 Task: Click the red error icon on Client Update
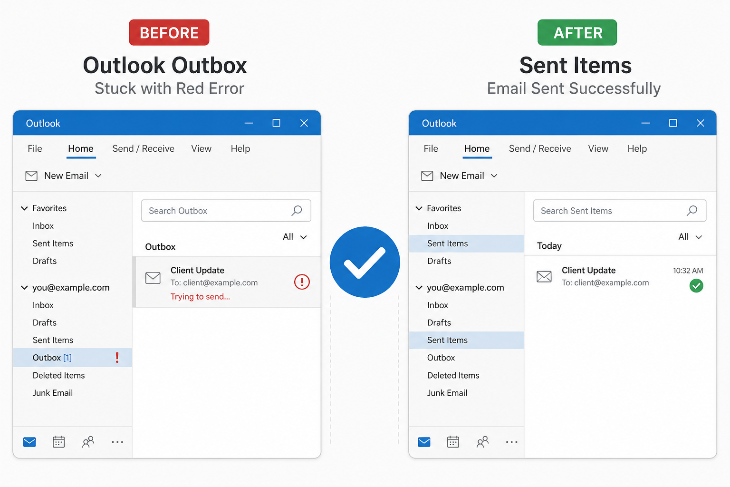point(302,282)
